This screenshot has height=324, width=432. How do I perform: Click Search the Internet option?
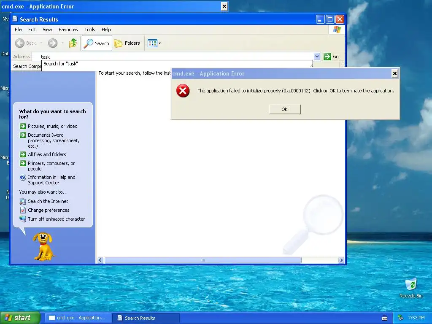48,201
